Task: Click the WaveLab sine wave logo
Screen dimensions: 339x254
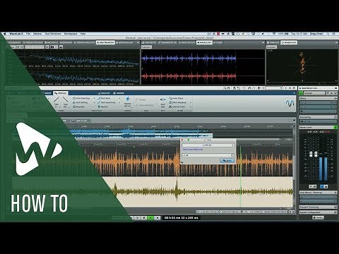Action: [290, 103]
